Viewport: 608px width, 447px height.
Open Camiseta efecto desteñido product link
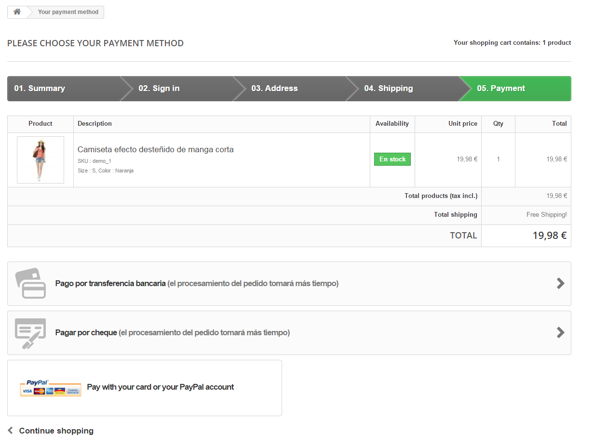155,149
